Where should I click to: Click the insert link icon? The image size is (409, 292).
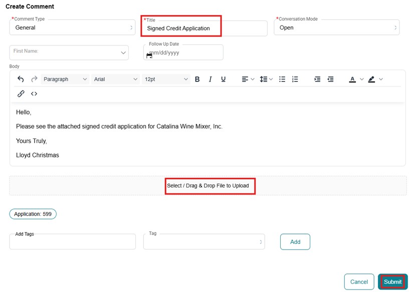21,93
